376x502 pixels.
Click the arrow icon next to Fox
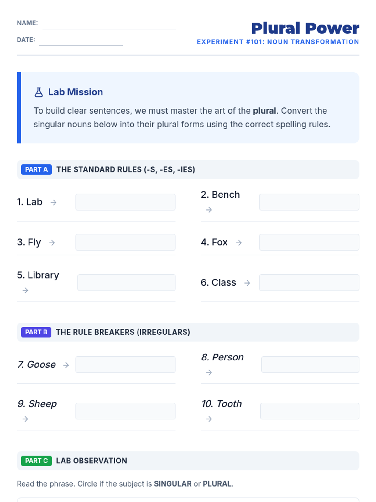pos(239,243)
